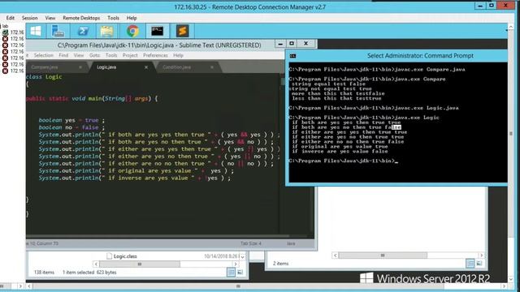Change Java syntax in Sublime status bar

click(x=291, y=243)
